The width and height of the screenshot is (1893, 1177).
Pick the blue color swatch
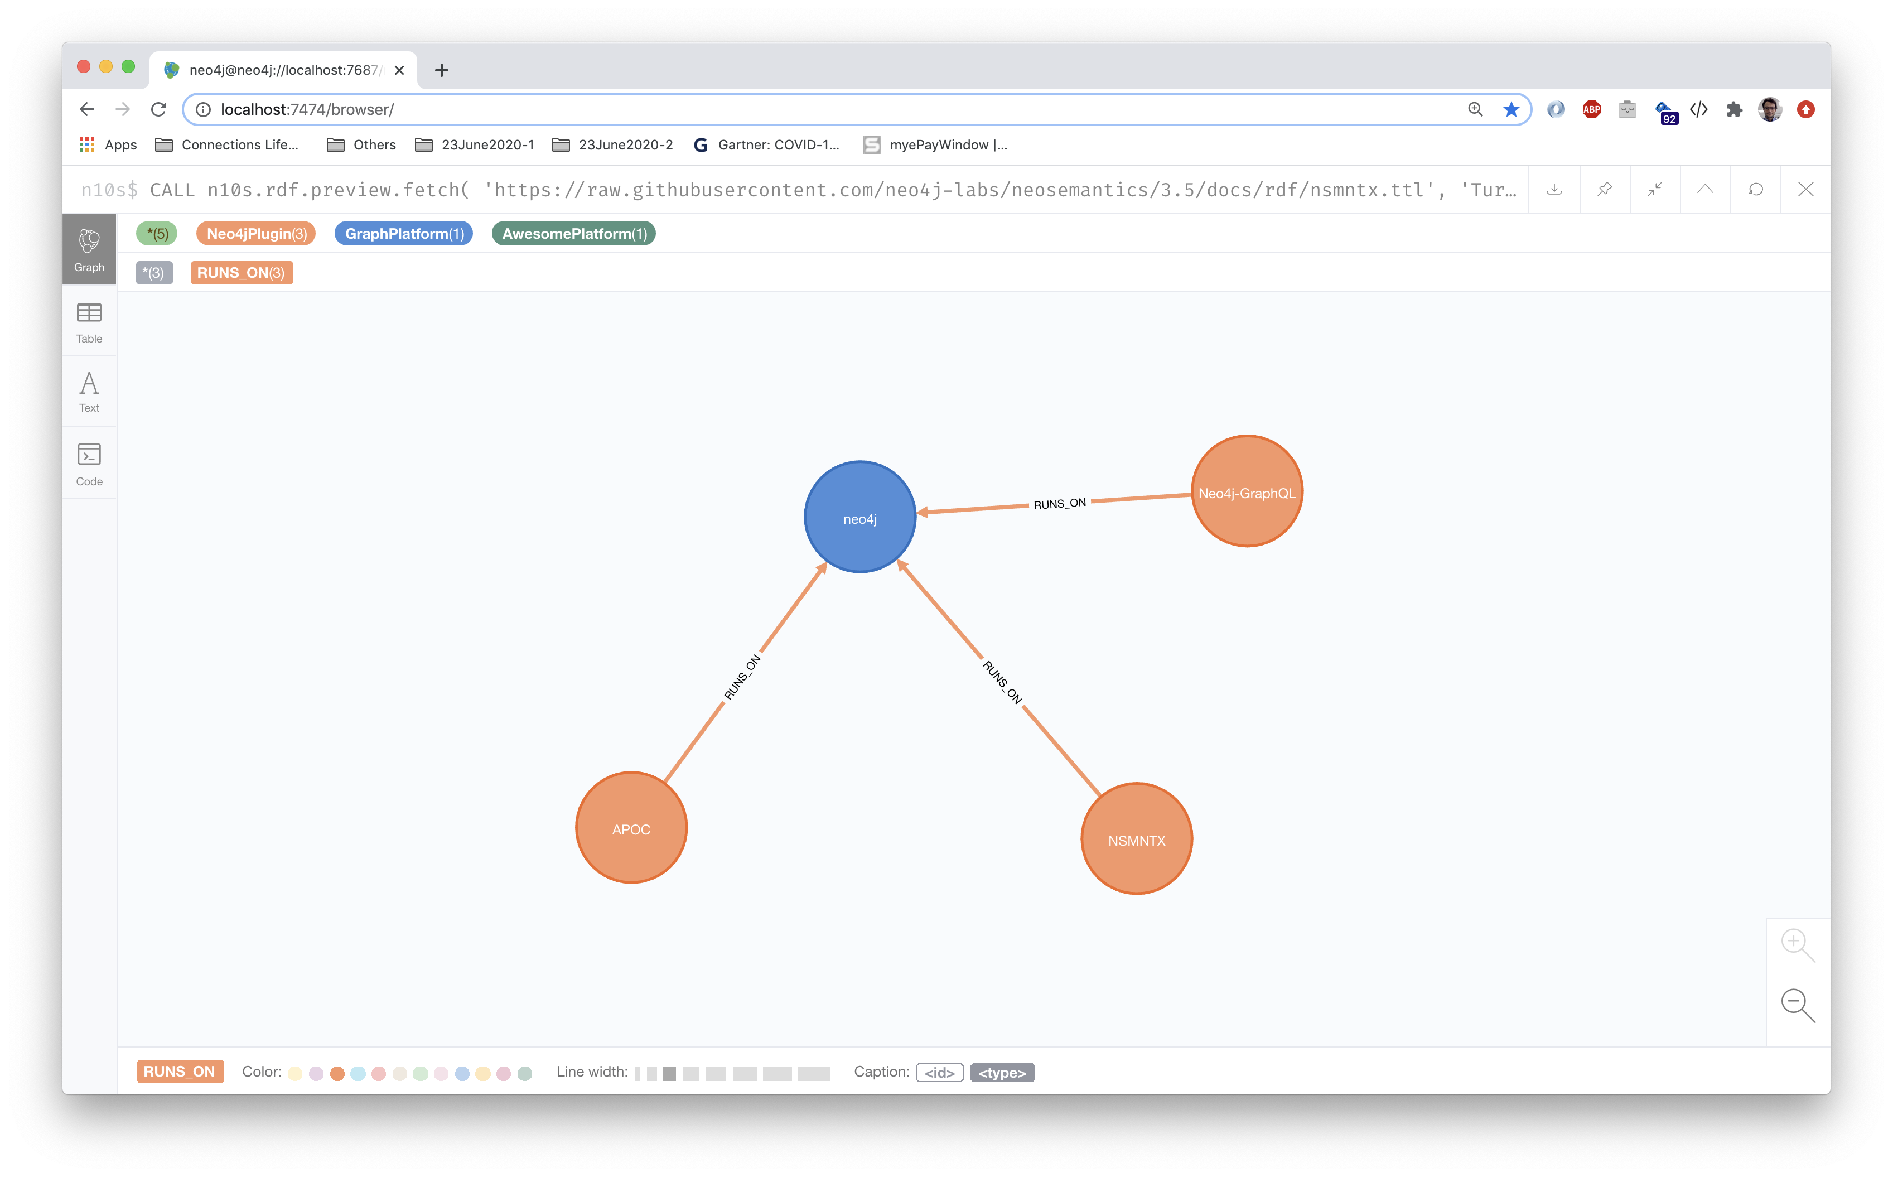coord(462,1073)
